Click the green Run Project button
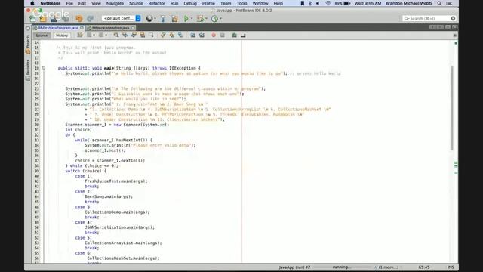 point(186,18)
